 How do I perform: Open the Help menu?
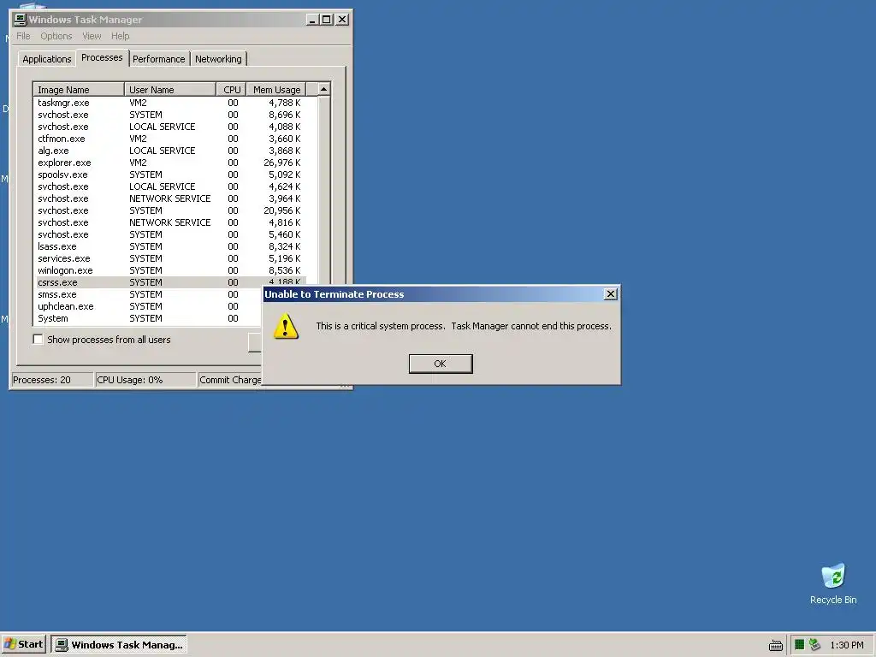(120, 36)
